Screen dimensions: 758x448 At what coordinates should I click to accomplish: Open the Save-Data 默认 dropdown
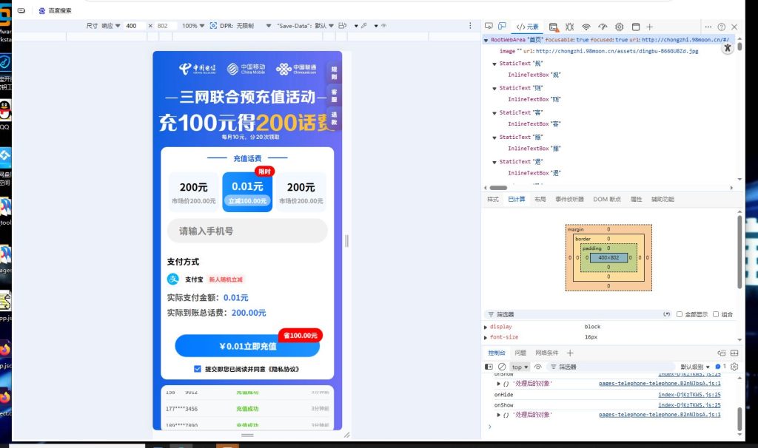click(324, 26)
